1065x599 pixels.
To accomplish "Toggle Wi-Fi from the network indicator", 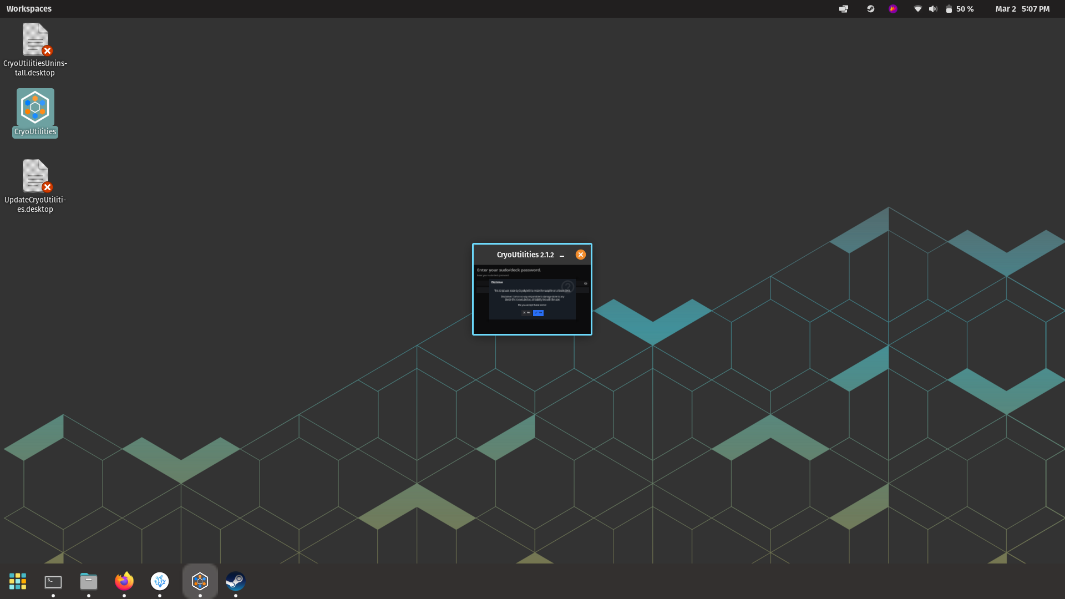I will click(917, 8).
